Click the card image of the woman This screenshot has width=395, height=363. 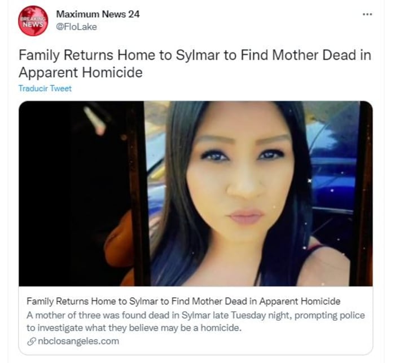196,193
